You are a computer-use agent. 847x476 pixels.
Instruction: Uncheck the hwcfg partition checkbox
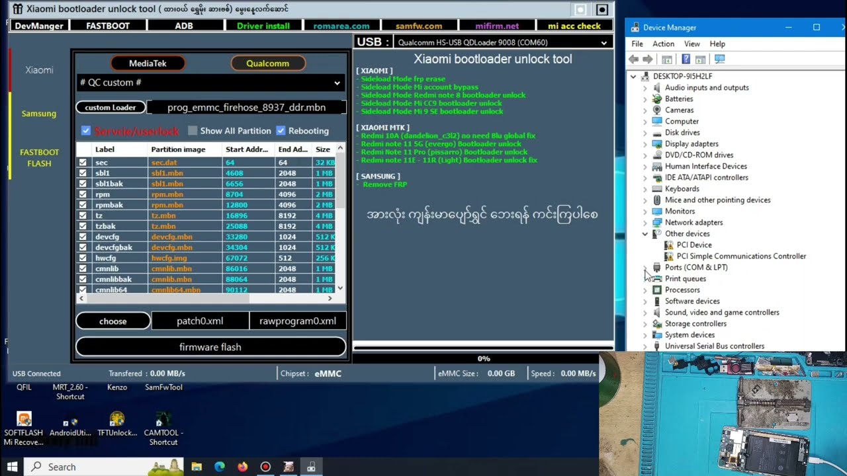(x=83, y=258)
